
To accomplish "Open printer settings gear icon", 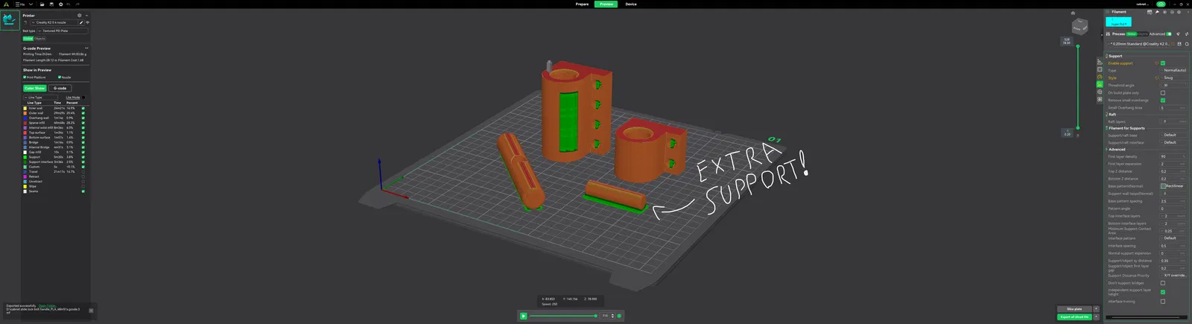I will point(80,16).
